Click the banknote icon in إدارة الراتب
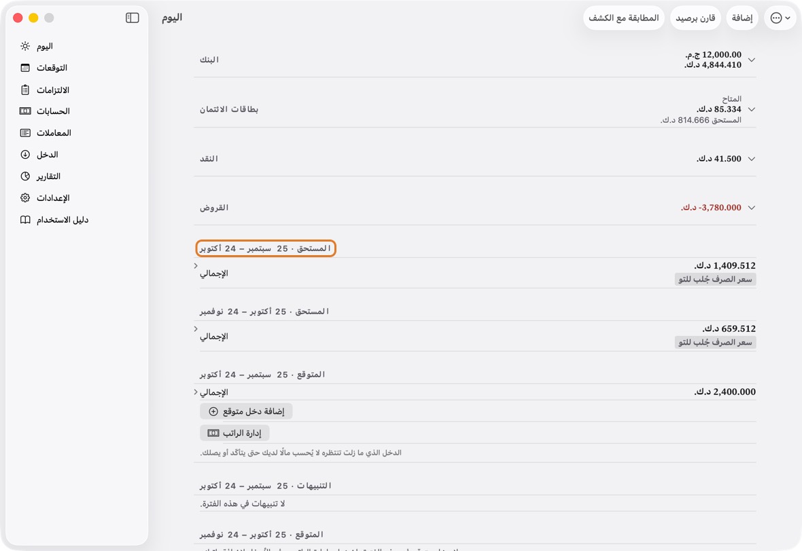802x551 pixels. pyautogui.click(x=213, y=433)
